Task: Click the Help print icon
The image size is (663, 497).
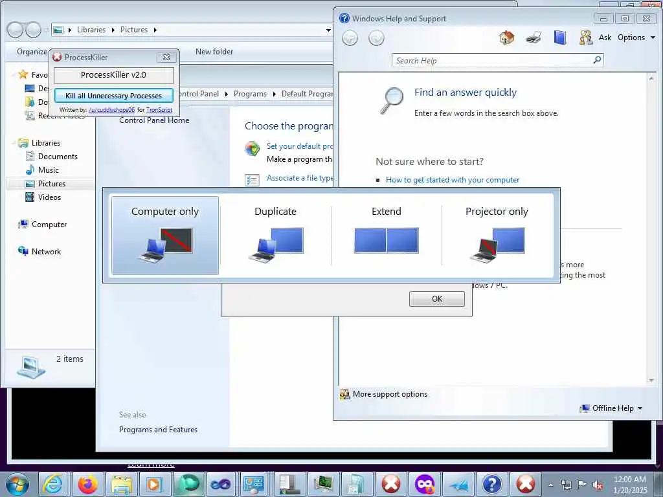Action: coord(534,38)
